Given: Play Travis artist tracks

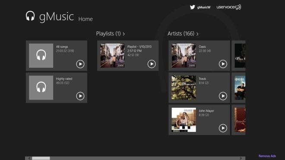Looking at the screenshot, I should 223,96.
